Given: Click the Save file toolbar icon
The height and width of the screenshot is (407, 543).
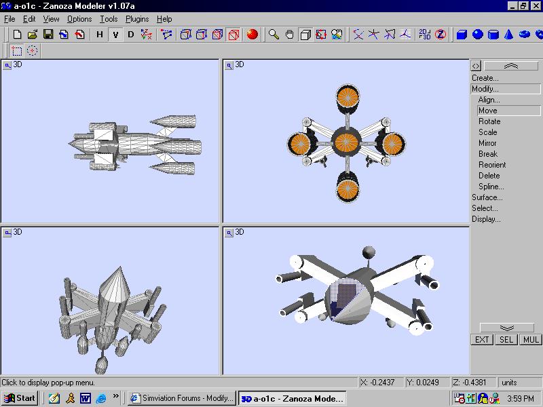Looking at the screenshot, I should [48, 35].
